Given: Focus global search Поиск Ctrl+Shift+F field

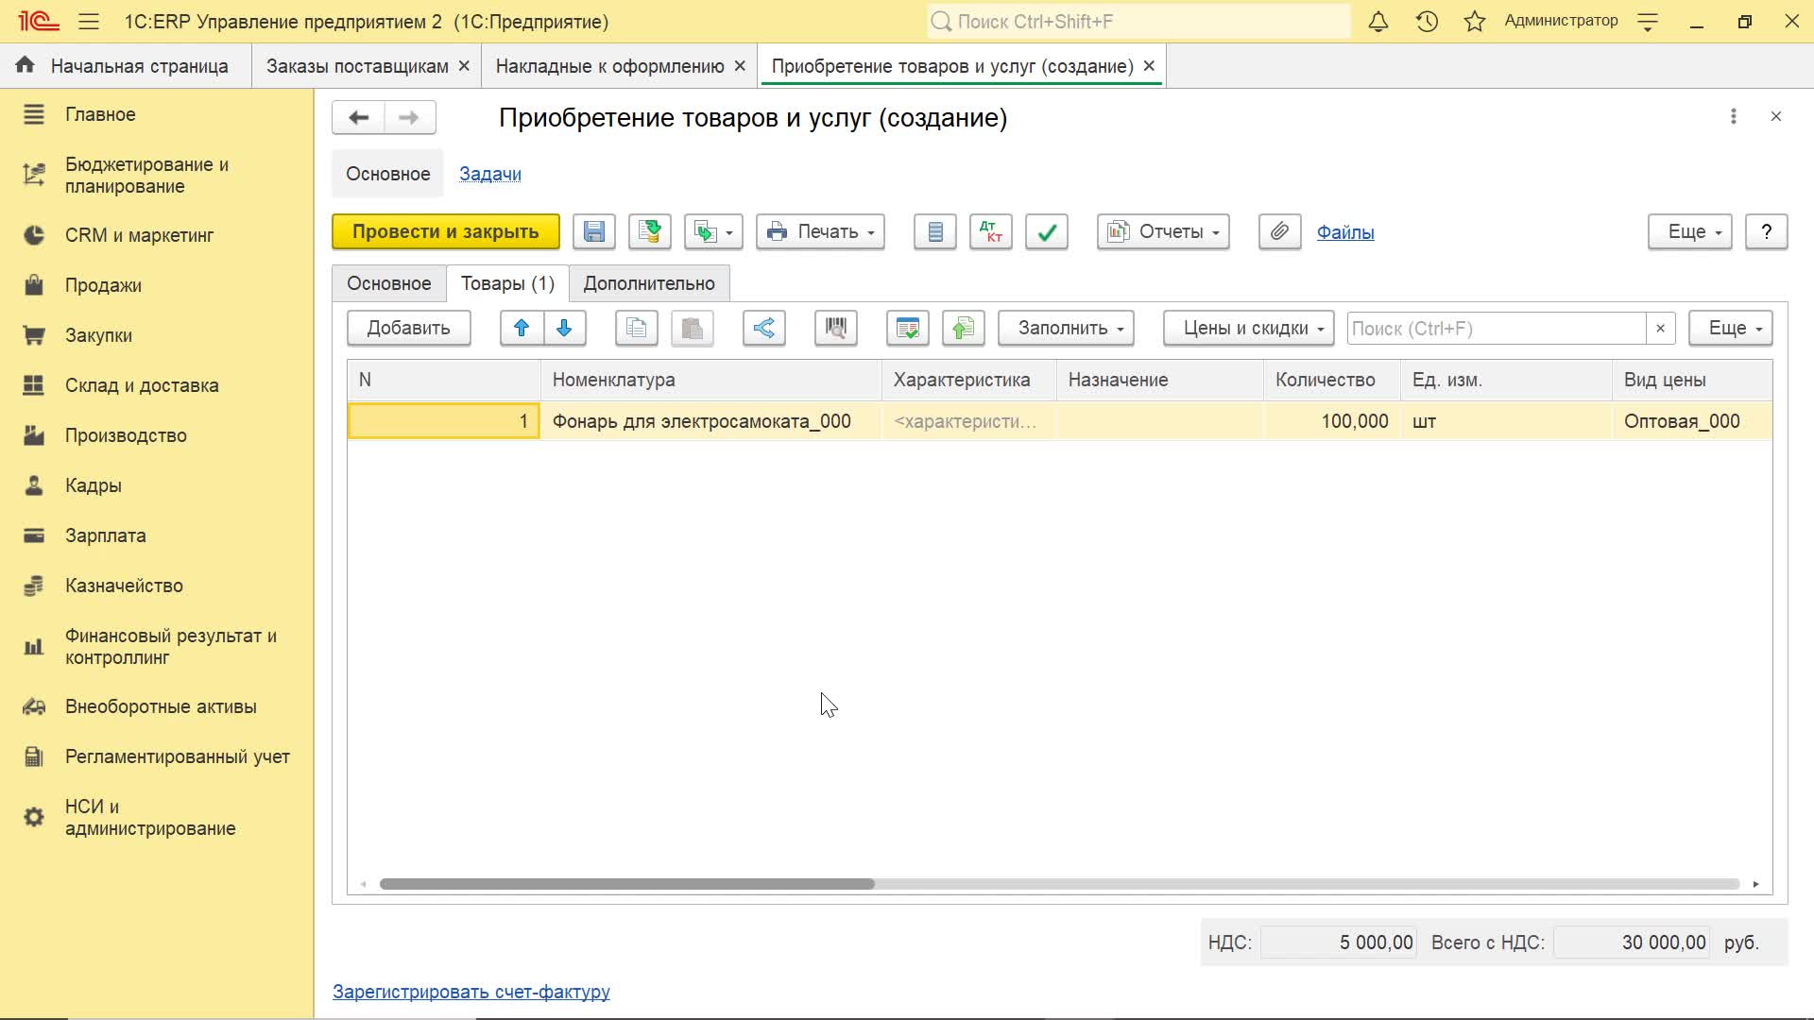Looking at the screenshot, I should click(1138, 21).
